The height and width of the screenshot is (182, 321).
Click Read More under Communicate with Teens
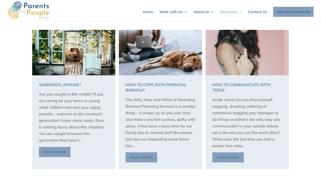point(228,157)
